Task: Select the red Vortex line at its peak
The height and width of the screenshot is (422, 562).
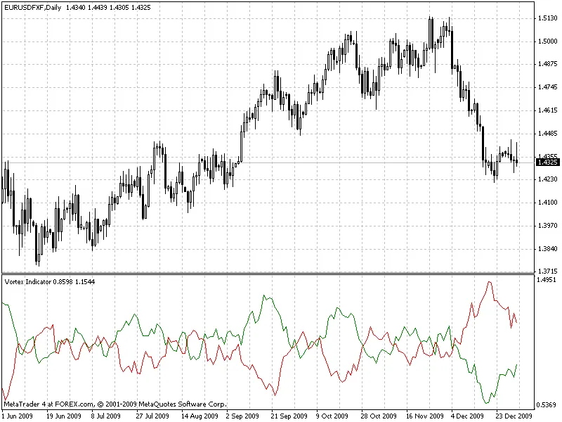Action: coord(489,282)
